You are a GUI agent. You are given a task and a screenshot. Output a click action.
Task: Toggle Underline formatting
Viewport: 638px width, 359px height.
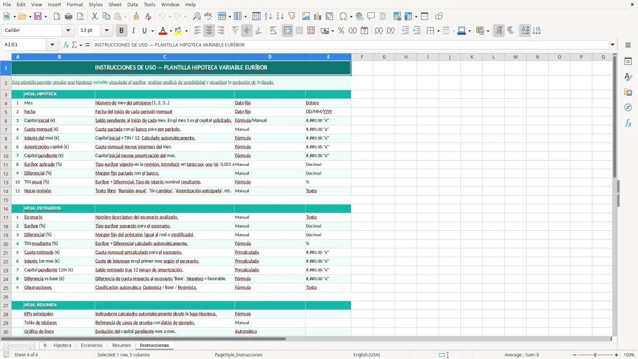145,31
